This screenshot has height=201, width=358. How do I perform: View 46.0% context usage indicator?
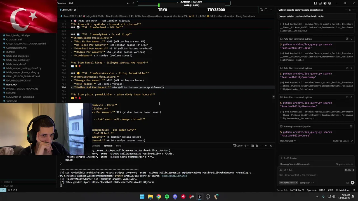pyautogui.click(x=349, y=170)
